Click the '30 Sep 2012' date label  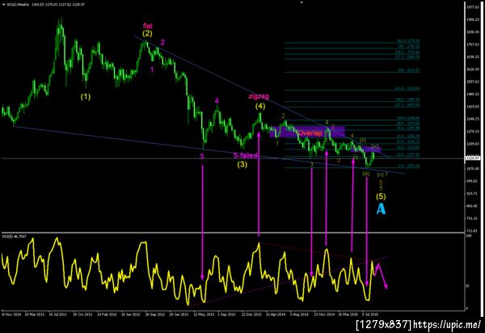(x=155, y=314)
